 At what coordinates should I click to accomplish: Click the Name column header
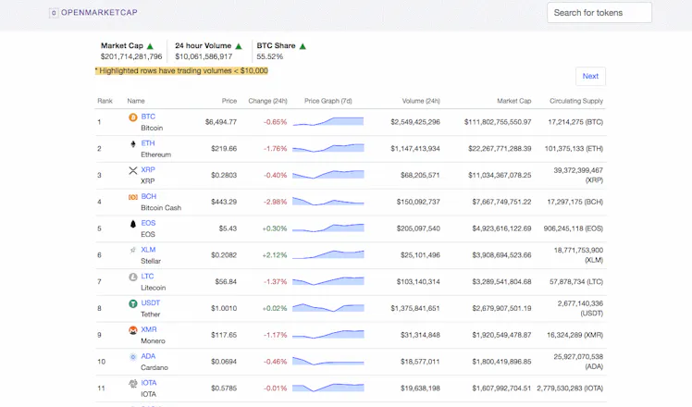coord(136,101)
